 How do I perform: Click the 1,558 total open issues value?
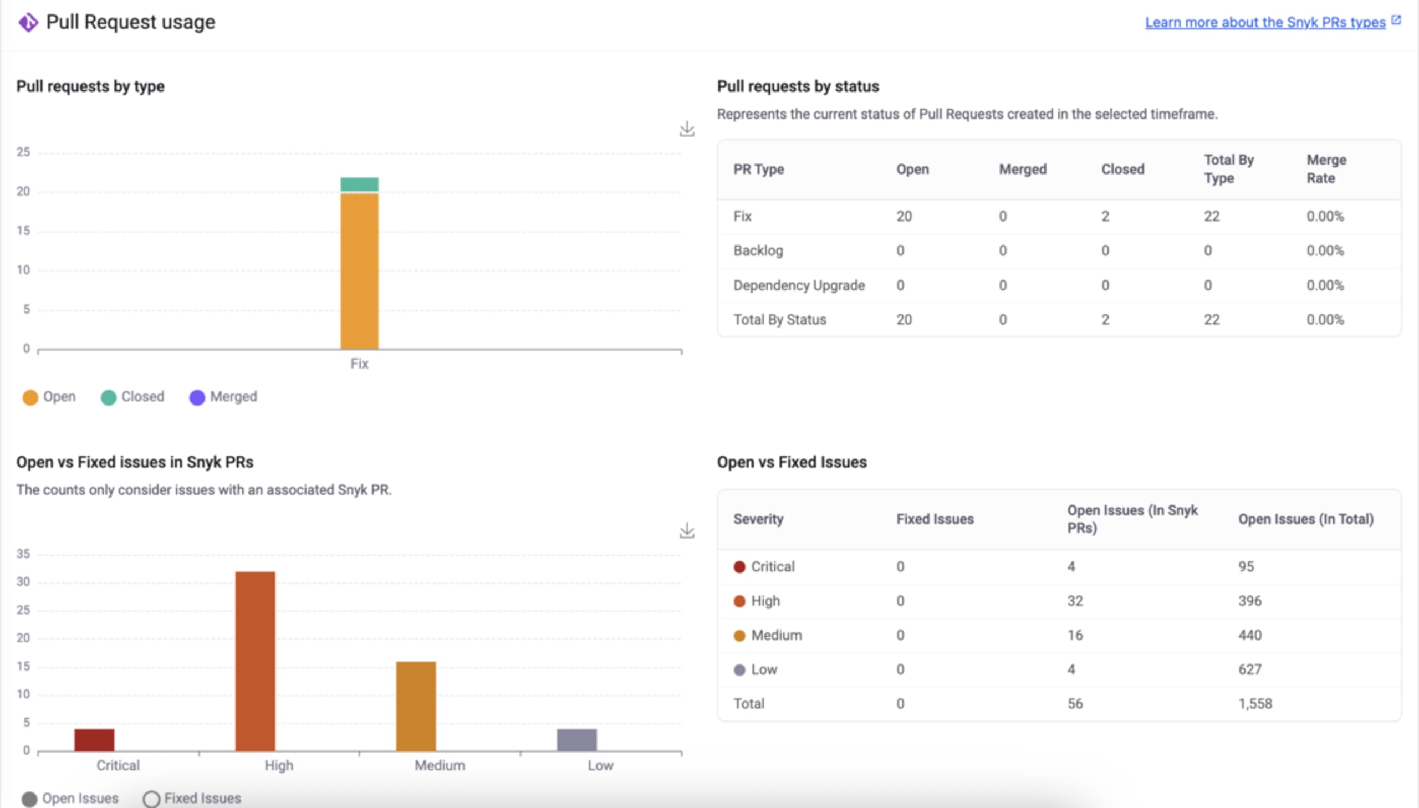[x=1255, y=704]
